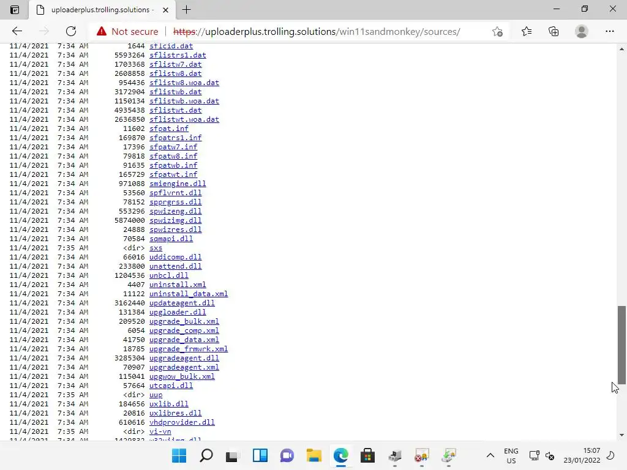The width and height of the screenshot is (627, 470).
Task: Show hidden tray icons chevron
Action: click(490, 455)
